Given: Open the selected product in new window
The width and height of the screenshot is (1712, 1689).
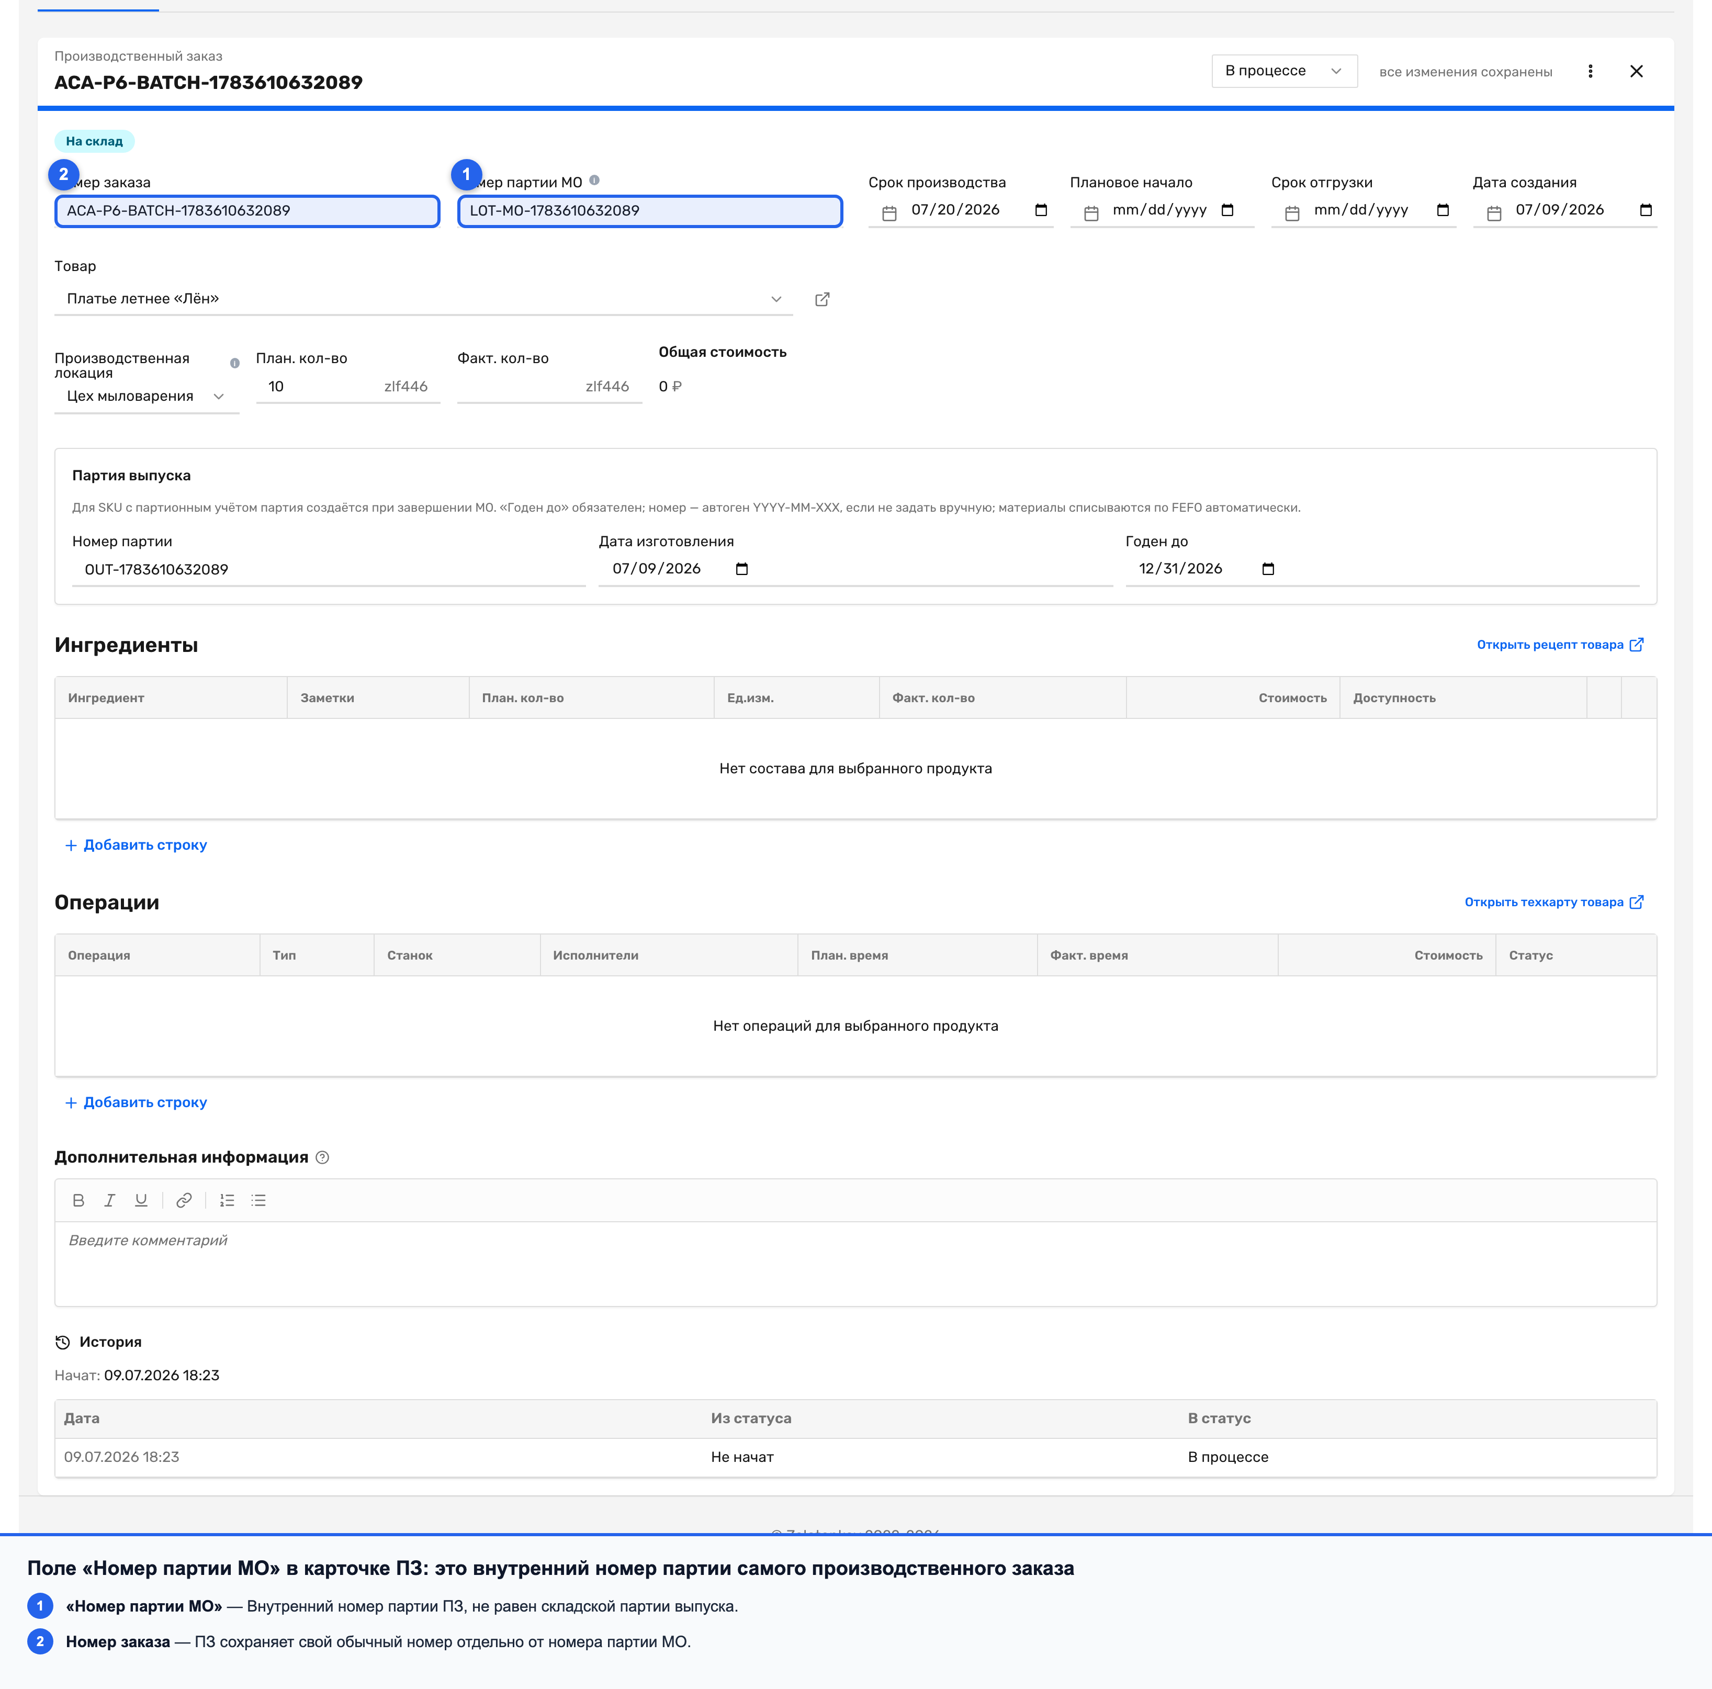Looking at the screenshot, I should [823, 299].
